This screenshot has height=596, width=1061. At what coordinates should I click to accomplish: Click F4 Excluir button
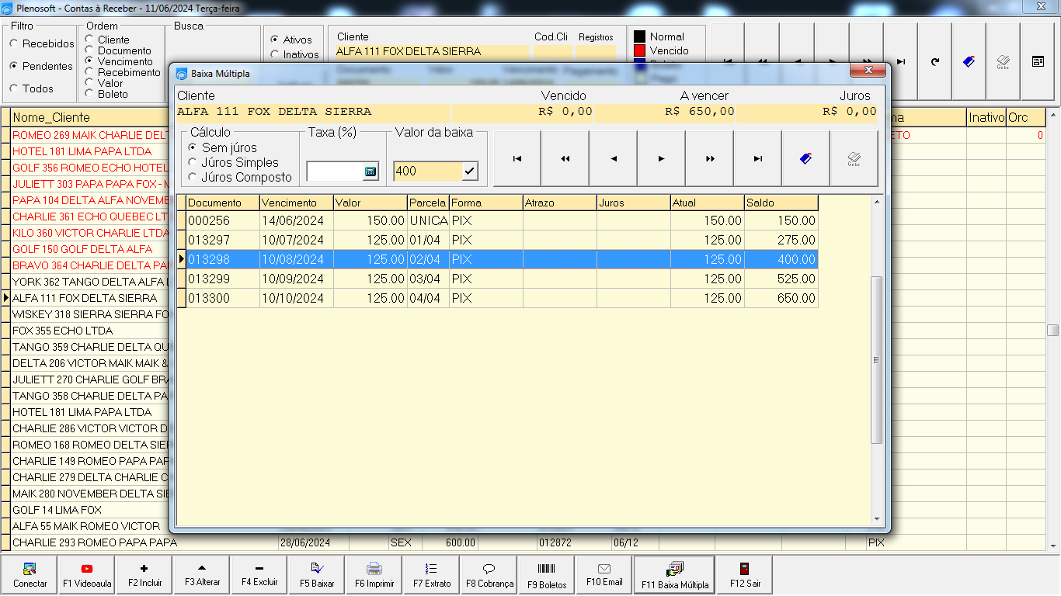(x=259, y=575)
